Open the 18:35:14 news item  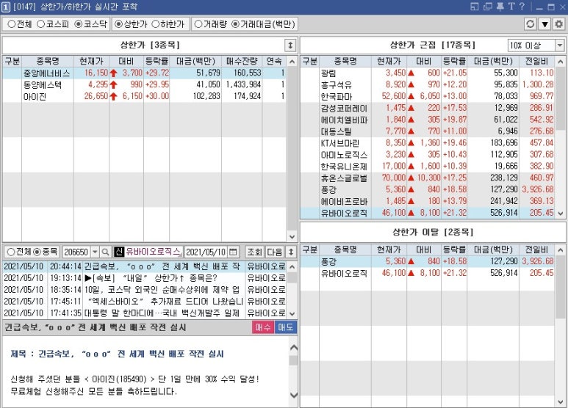145,290
